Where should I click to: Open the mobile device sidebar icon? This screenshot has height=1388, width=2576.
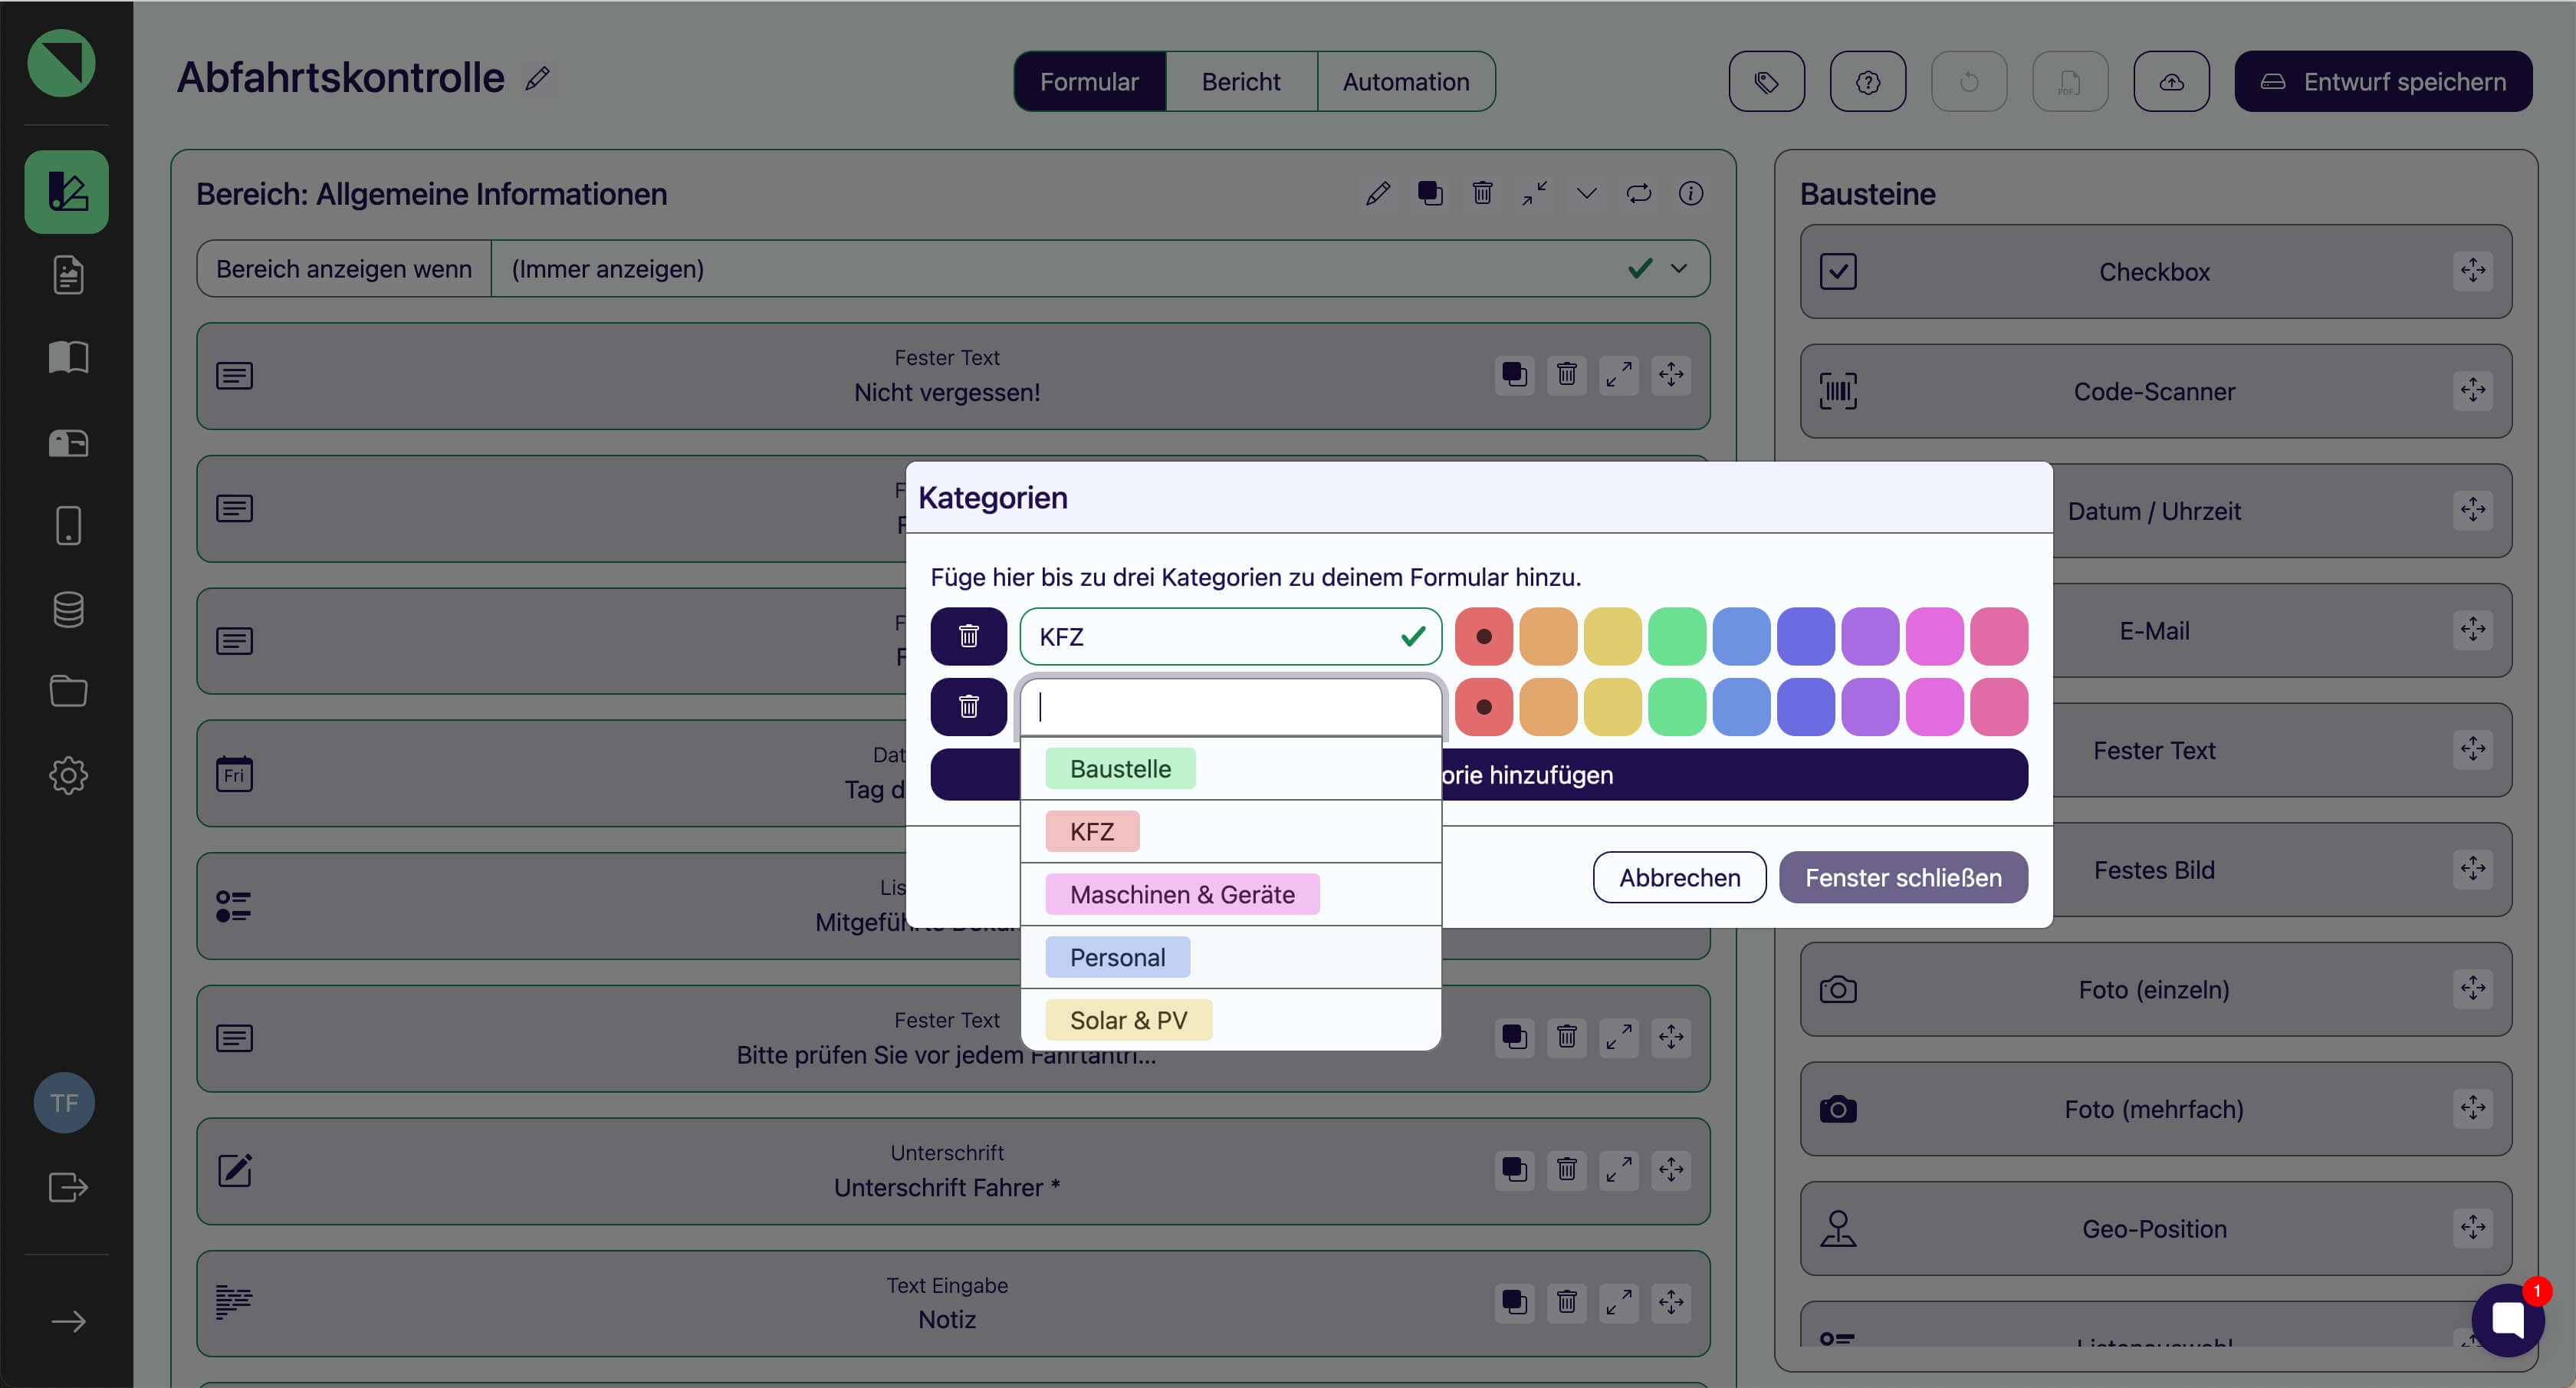[x=68, y=525]
